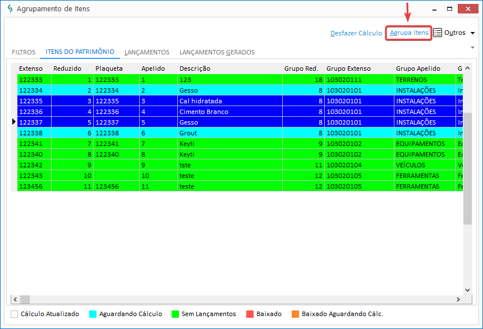Click the Plaqueta cell "122338"
This screenshot has height=329, width=483.
[117, 133]
